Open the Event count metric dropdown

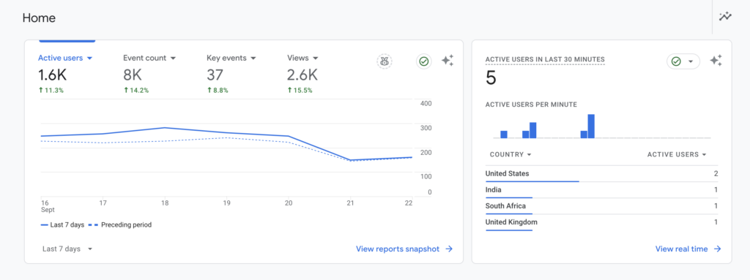click(x=149, y=58)
